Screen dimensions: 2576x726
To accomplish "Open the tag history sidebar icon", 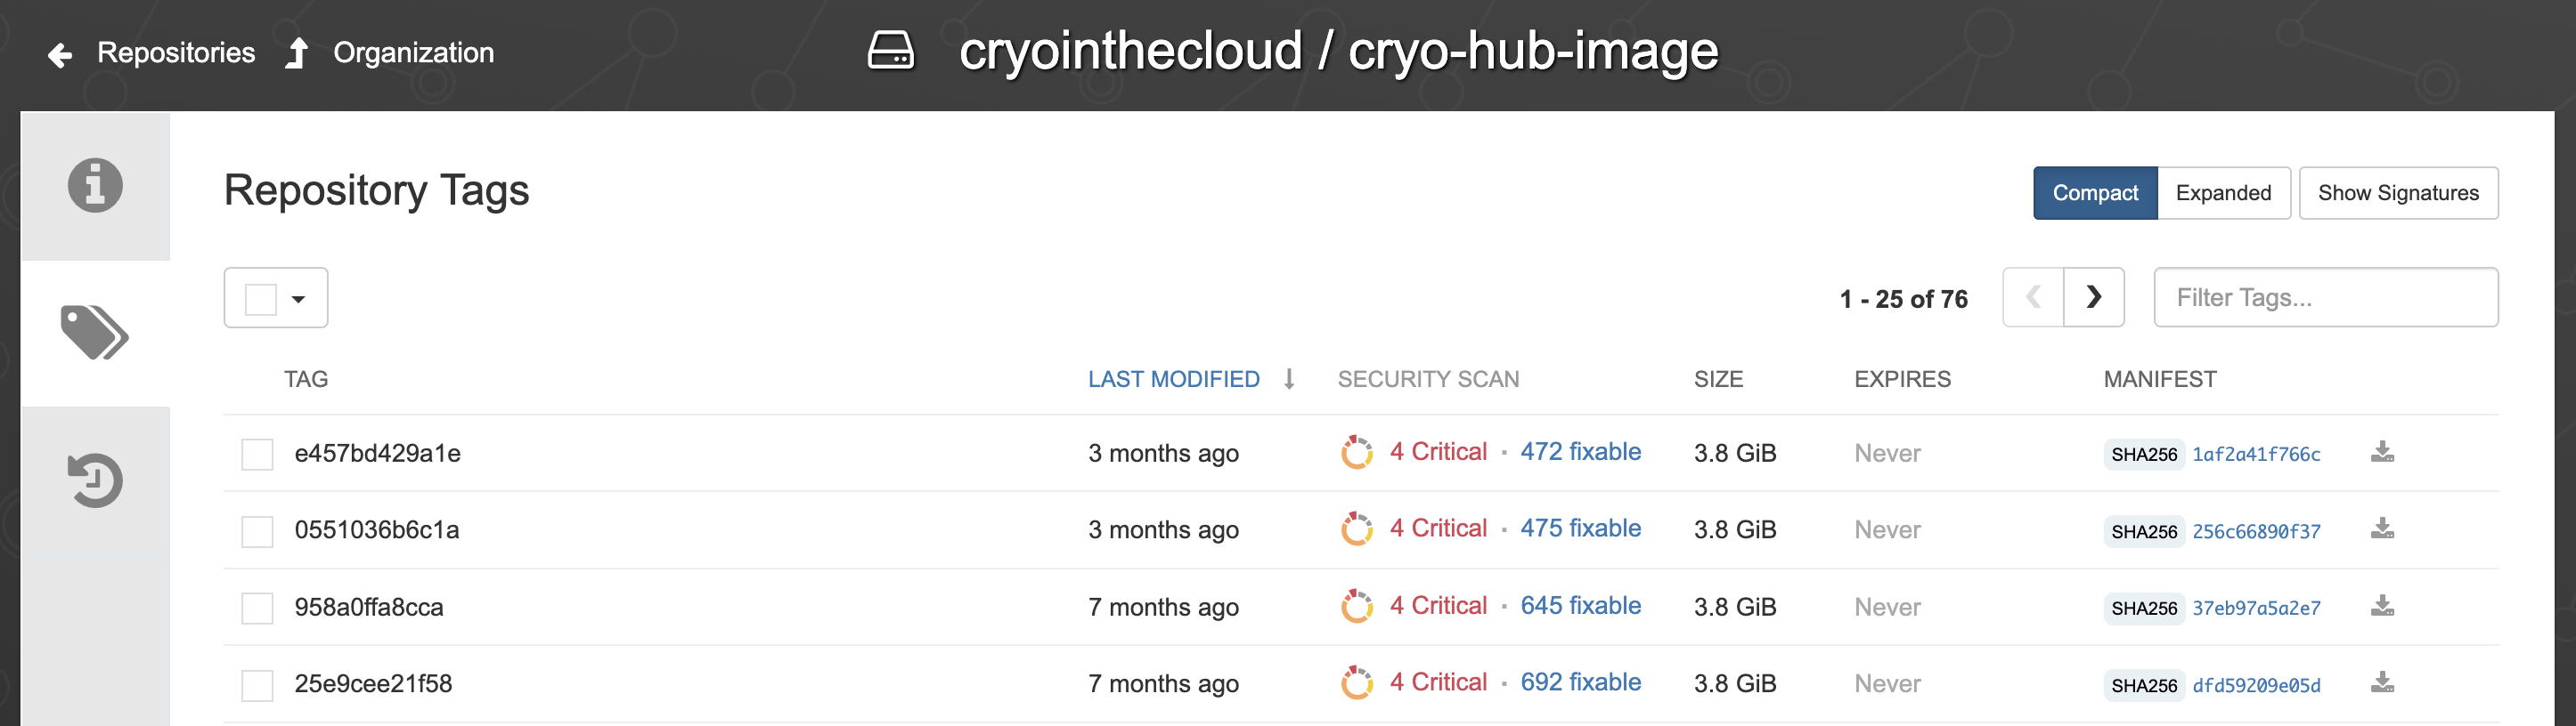I will [95, 480].
